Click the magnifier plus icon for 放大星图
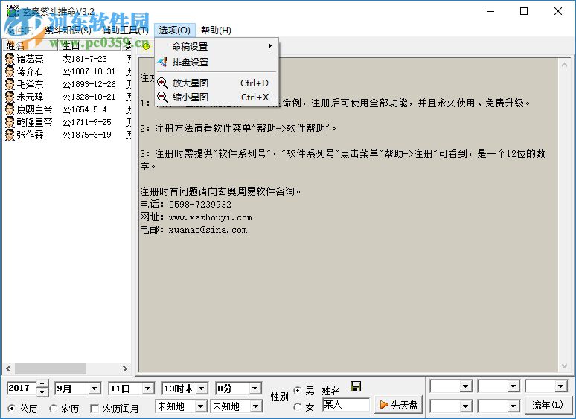Viewport: 576px width, 419px height. tap(162, 83)
